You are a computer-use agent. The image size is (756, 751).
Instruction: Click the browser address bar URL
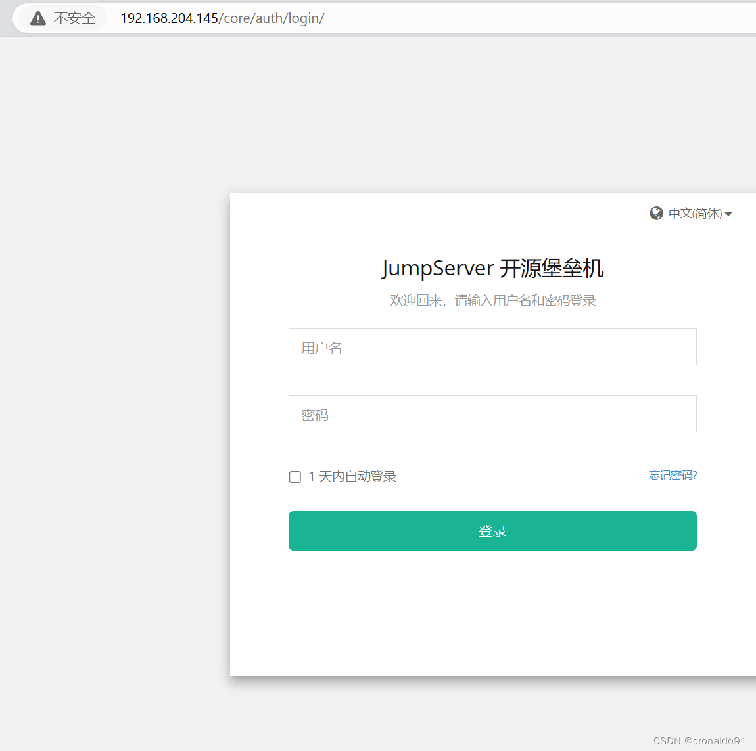[222, 18]
